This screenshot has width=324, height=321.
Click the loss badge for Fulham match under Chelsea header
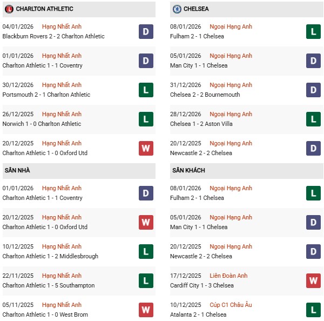coord(313,31)
